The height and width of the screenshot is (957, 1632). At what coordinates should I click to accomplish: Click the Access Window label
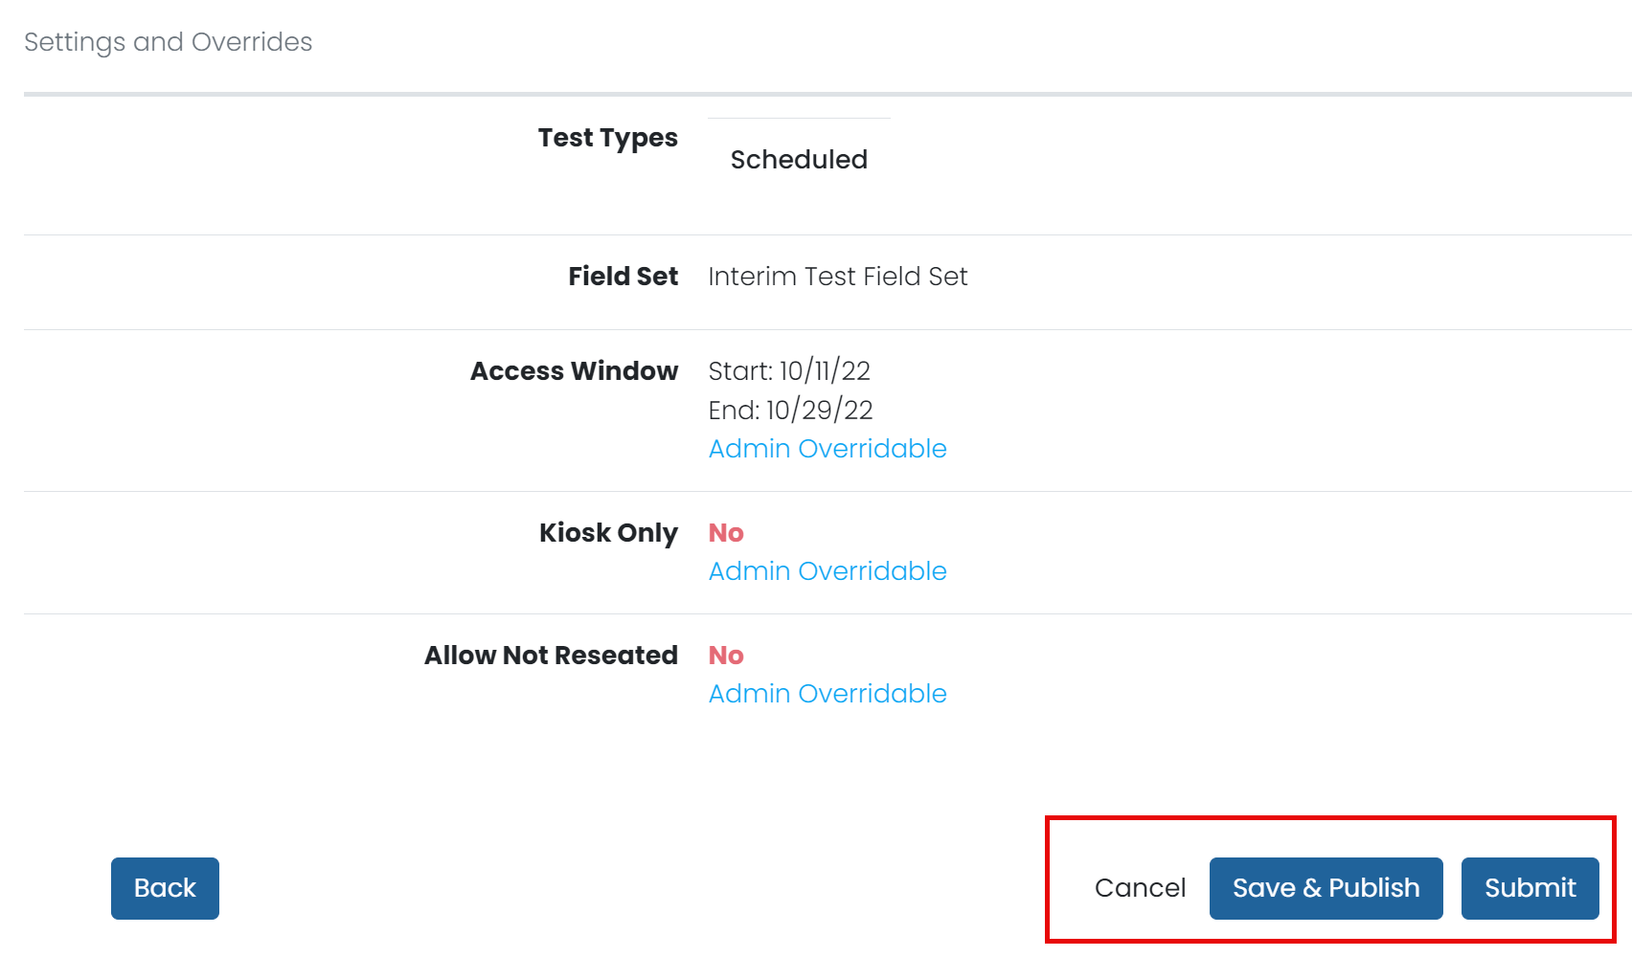574,371
